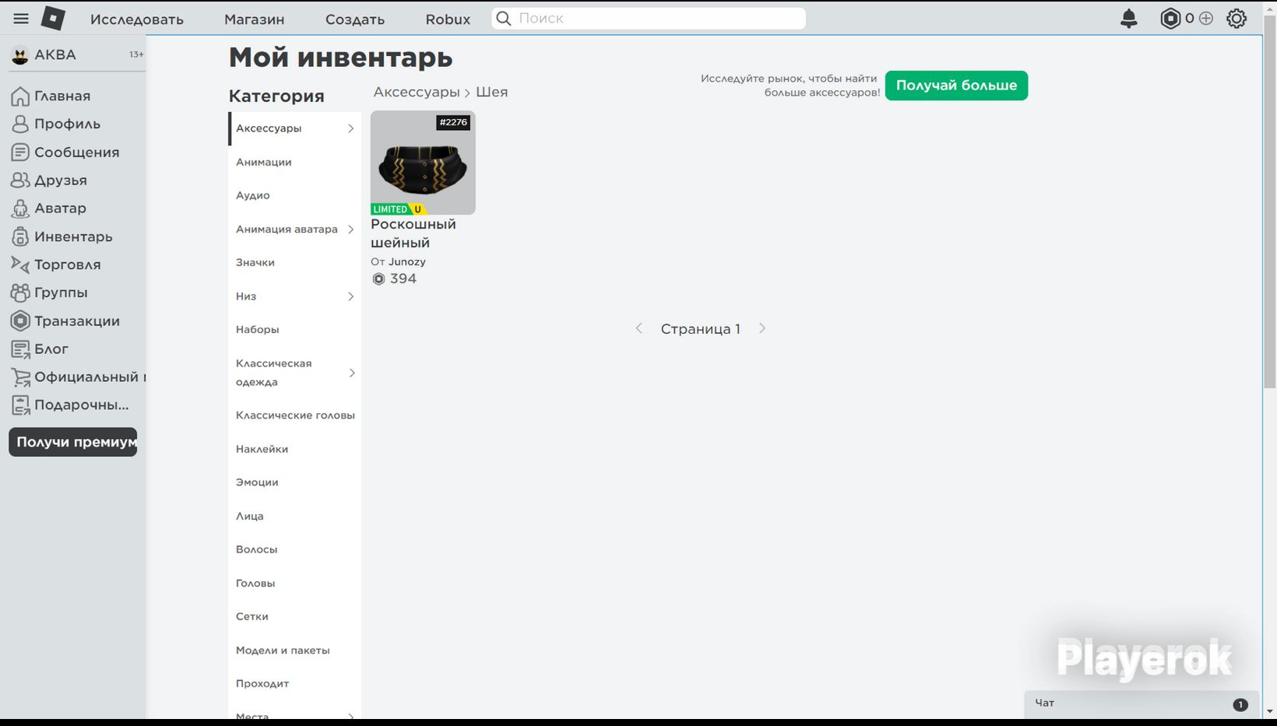Click the Профиль person icon

tap(20, 124)
